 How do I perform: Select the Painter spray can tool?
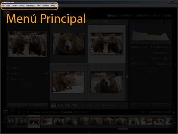[83, 105]
